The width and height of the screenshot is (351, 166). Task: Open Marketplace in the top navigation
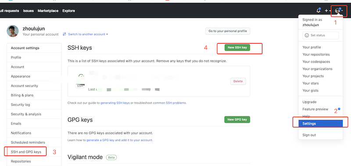pos(48,11)
